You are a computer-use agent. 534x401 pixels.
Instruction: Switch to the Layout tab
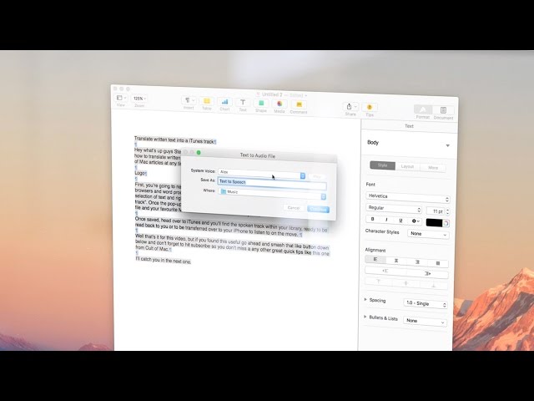click(407, 166)
